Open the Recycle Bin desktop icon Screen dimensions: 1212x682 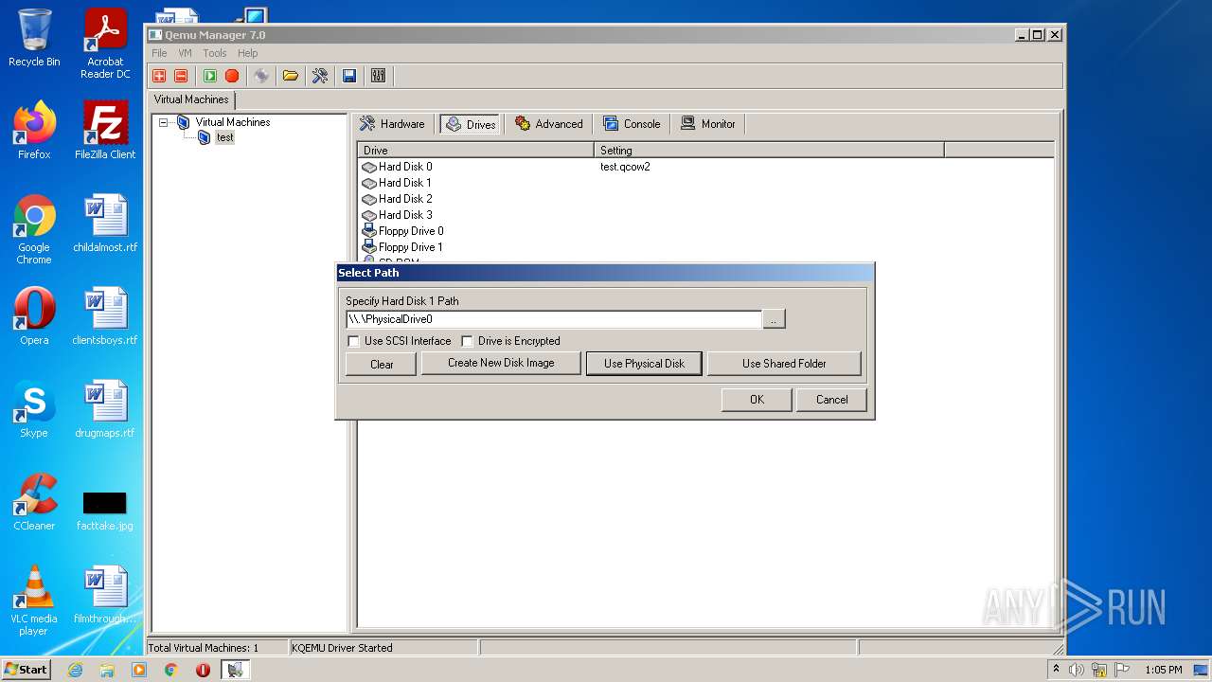point(34,38)
